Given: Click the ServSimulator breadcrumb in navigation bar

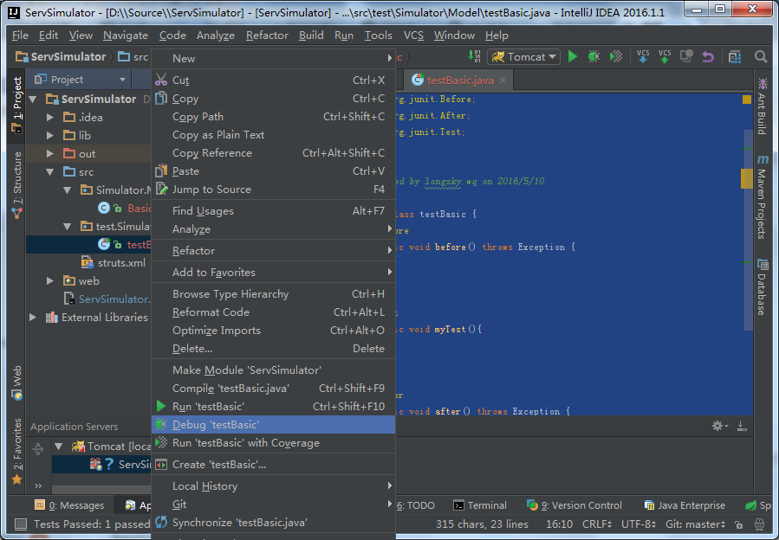Looking at the screenshot, I should coord(62,56).
